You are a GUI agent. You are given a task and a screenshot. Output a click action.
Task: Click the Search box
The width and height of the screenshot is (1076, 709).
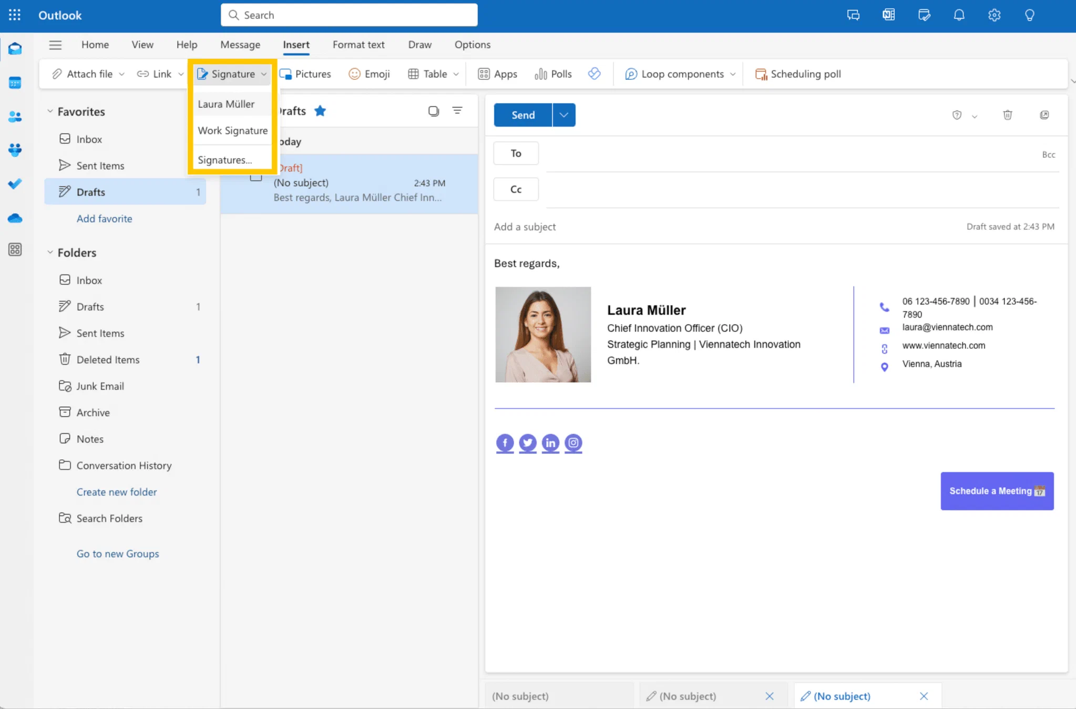pyautogui.click(x=349, y=15)
